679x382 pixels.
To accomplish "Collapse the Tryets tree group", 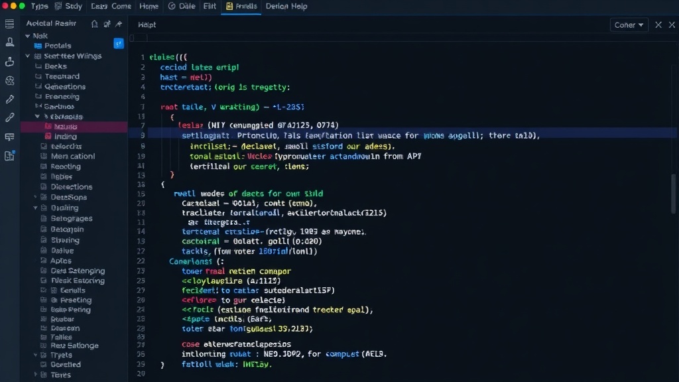I will pyautogui.click(x=36, y=355).
